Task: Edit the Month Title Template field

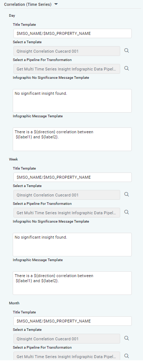Action: 72,321
